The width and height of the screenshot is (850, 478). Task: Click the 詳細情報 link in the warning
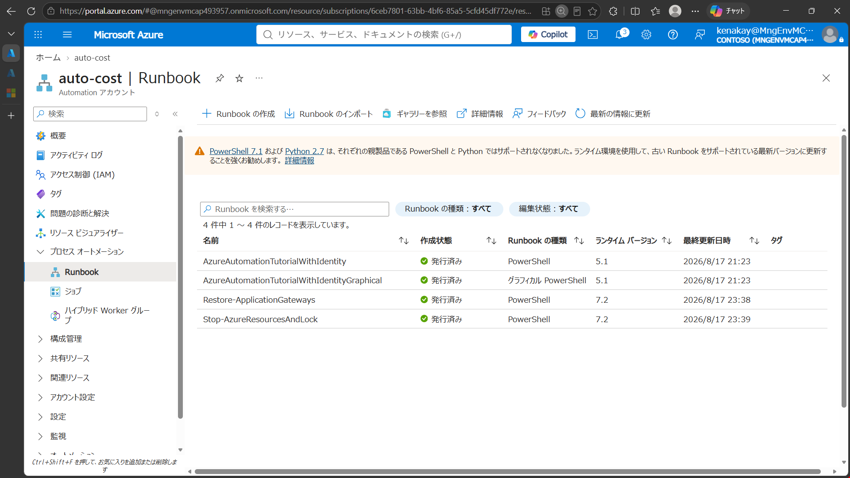click(299, 161)
